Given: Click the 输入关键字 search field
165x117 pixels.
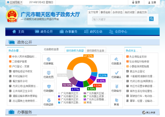Looking at the screenshot, I should coord(120,19).
